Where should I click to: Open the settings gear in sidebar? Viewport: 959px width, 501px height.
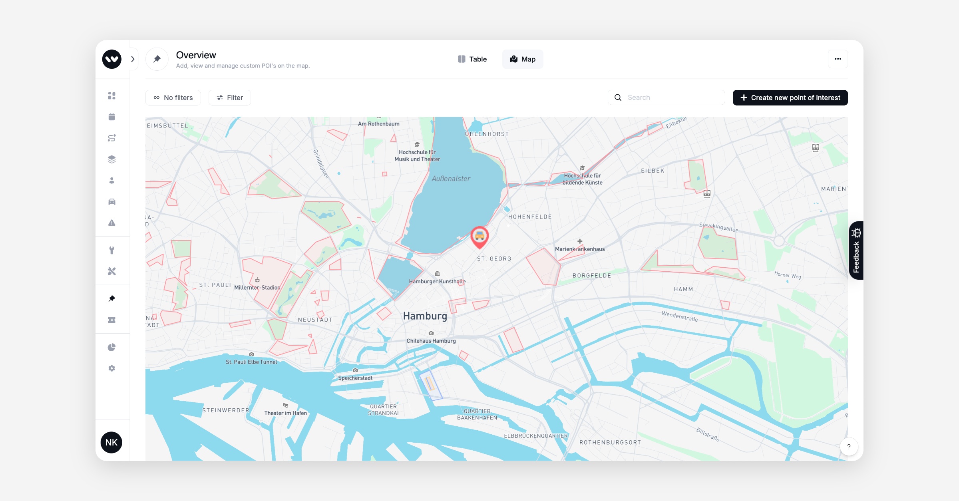coord(112,368)
